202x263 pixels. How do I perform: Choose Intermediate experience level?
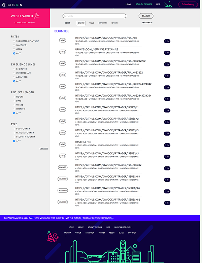point(14,73)
